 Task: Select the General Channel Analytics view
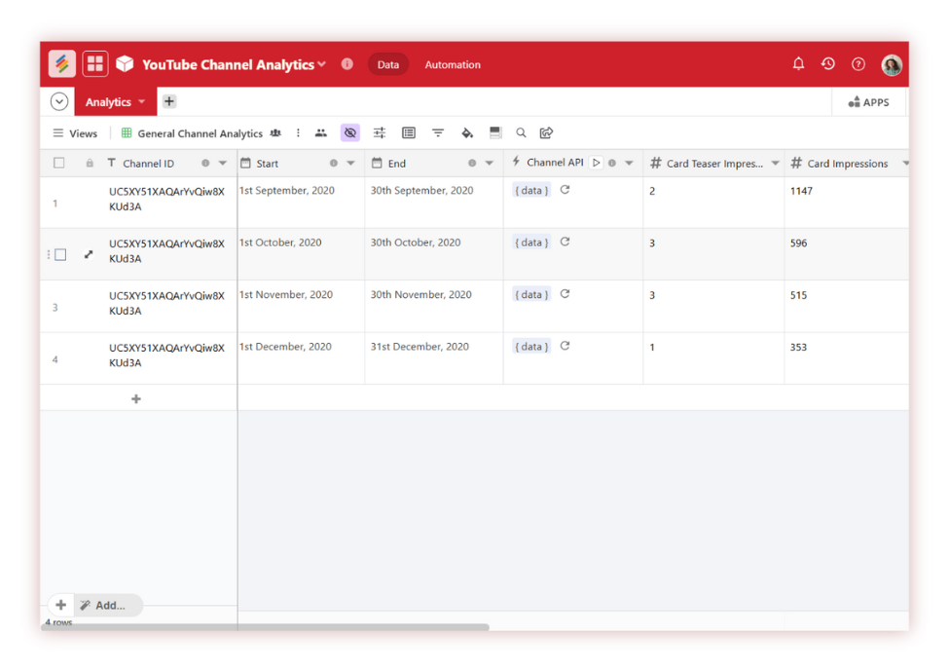[200, 133]
